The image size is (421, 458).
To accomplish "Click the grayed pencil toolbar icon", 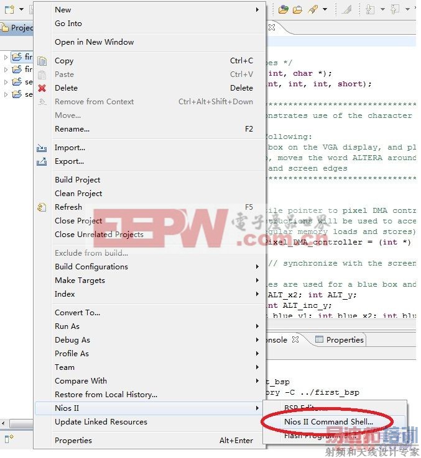I will click(347, 10).
